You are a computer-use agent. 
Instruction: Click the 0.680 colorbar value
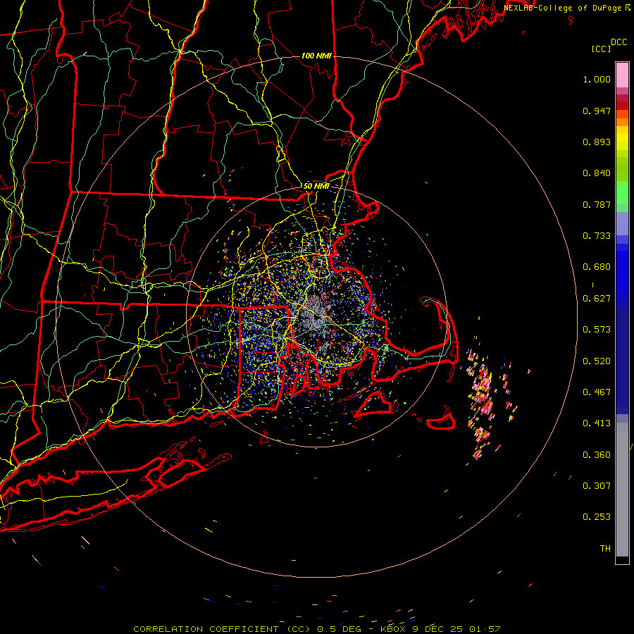tap(597, 267)
